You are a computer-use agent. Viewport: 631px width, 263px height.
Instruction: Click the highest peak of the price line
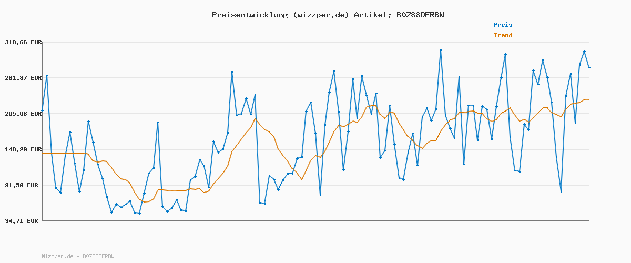(x=441, y=50)
